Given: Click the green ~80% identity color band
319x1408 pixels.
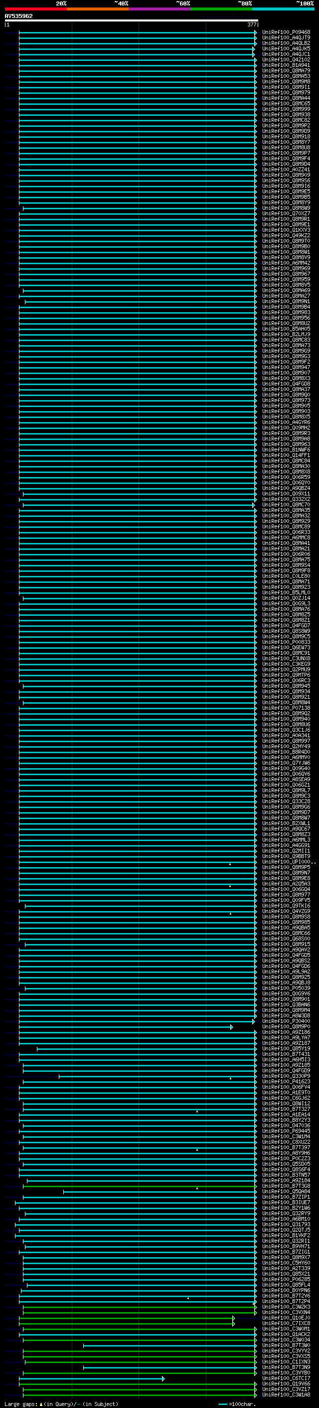Looking at the screenshot, I should point(221,9).
